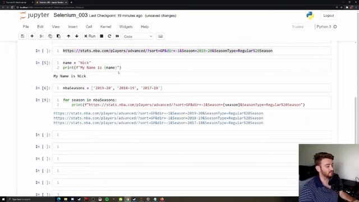Open the Widgets menu

126,27
